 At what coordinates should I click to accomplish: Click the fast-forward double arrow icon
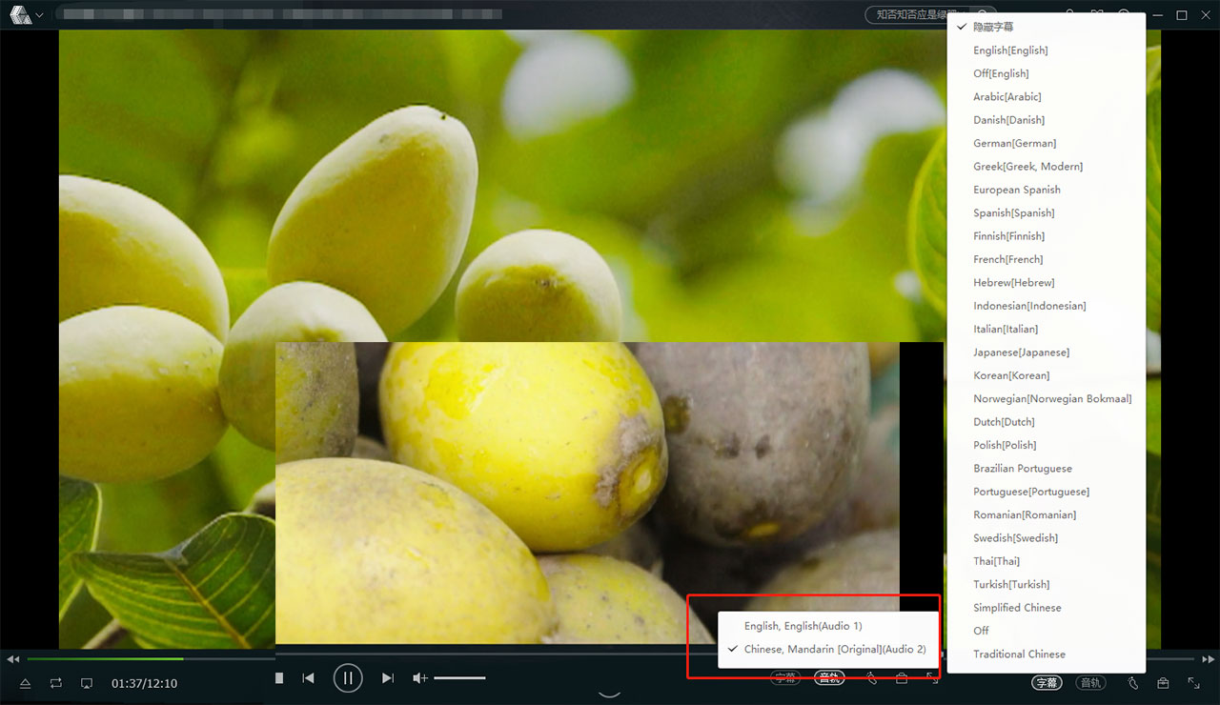(x=1208, y=659)
